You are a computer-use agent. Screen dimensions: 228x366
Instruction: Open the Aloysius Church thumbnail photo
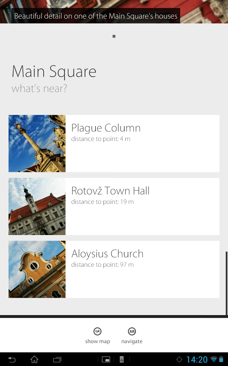(x=37, y=269)
